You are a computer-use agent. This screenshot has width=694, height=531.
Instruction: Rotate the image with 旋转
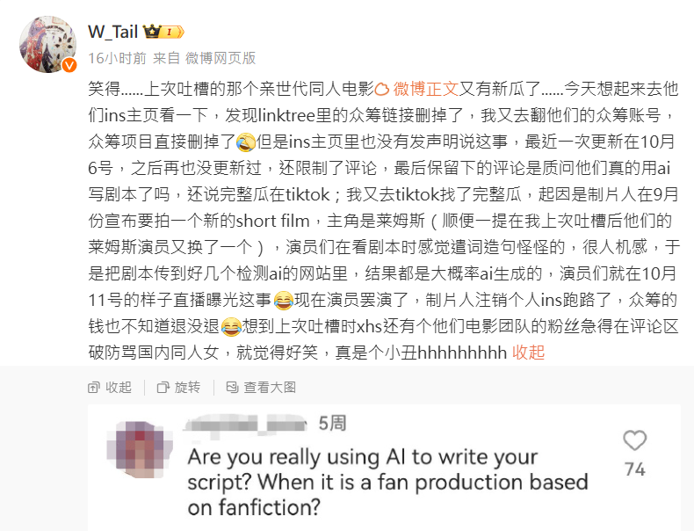point(187,388)
